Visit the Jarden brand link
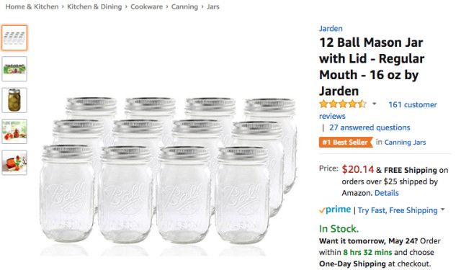The image size is (461, 270). coord(331,29)
